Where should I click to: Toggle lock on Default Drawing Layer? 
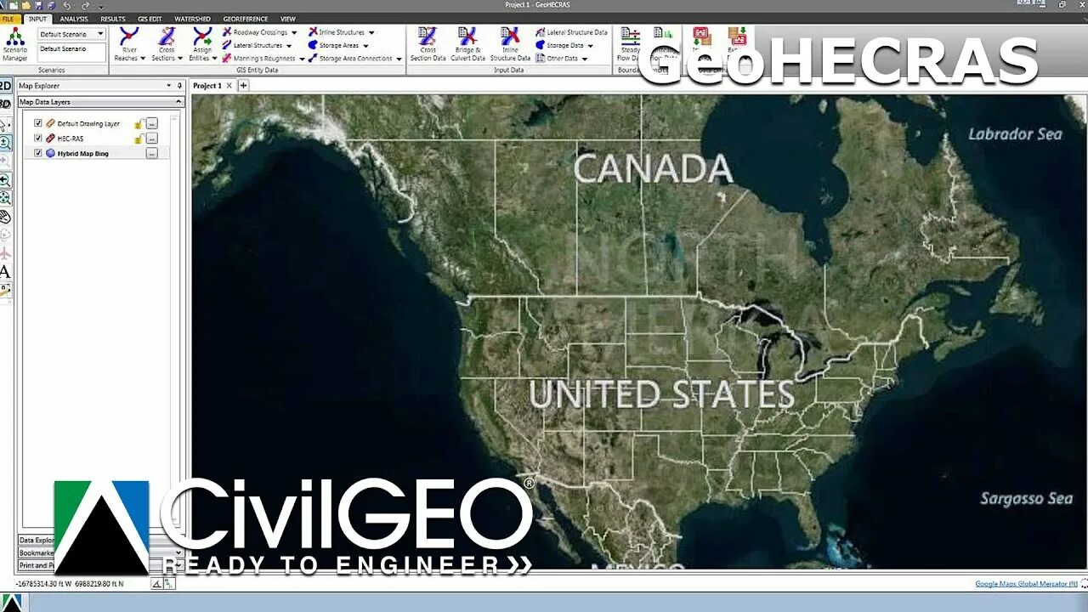[139, 124]
